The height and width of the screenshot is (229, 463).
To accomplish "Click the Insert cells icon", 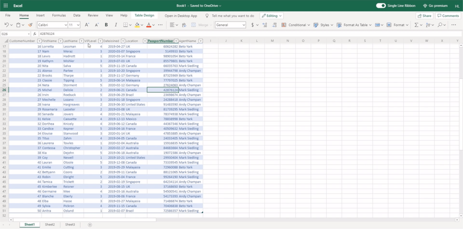I will click(x=378, y=25).
